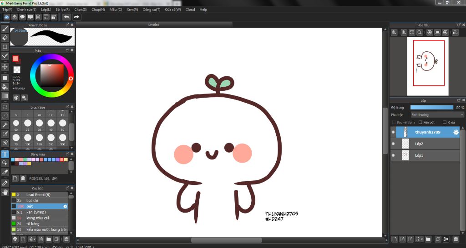Select the Move tool
The image size is (466, 248).
(x=5, y=67)
